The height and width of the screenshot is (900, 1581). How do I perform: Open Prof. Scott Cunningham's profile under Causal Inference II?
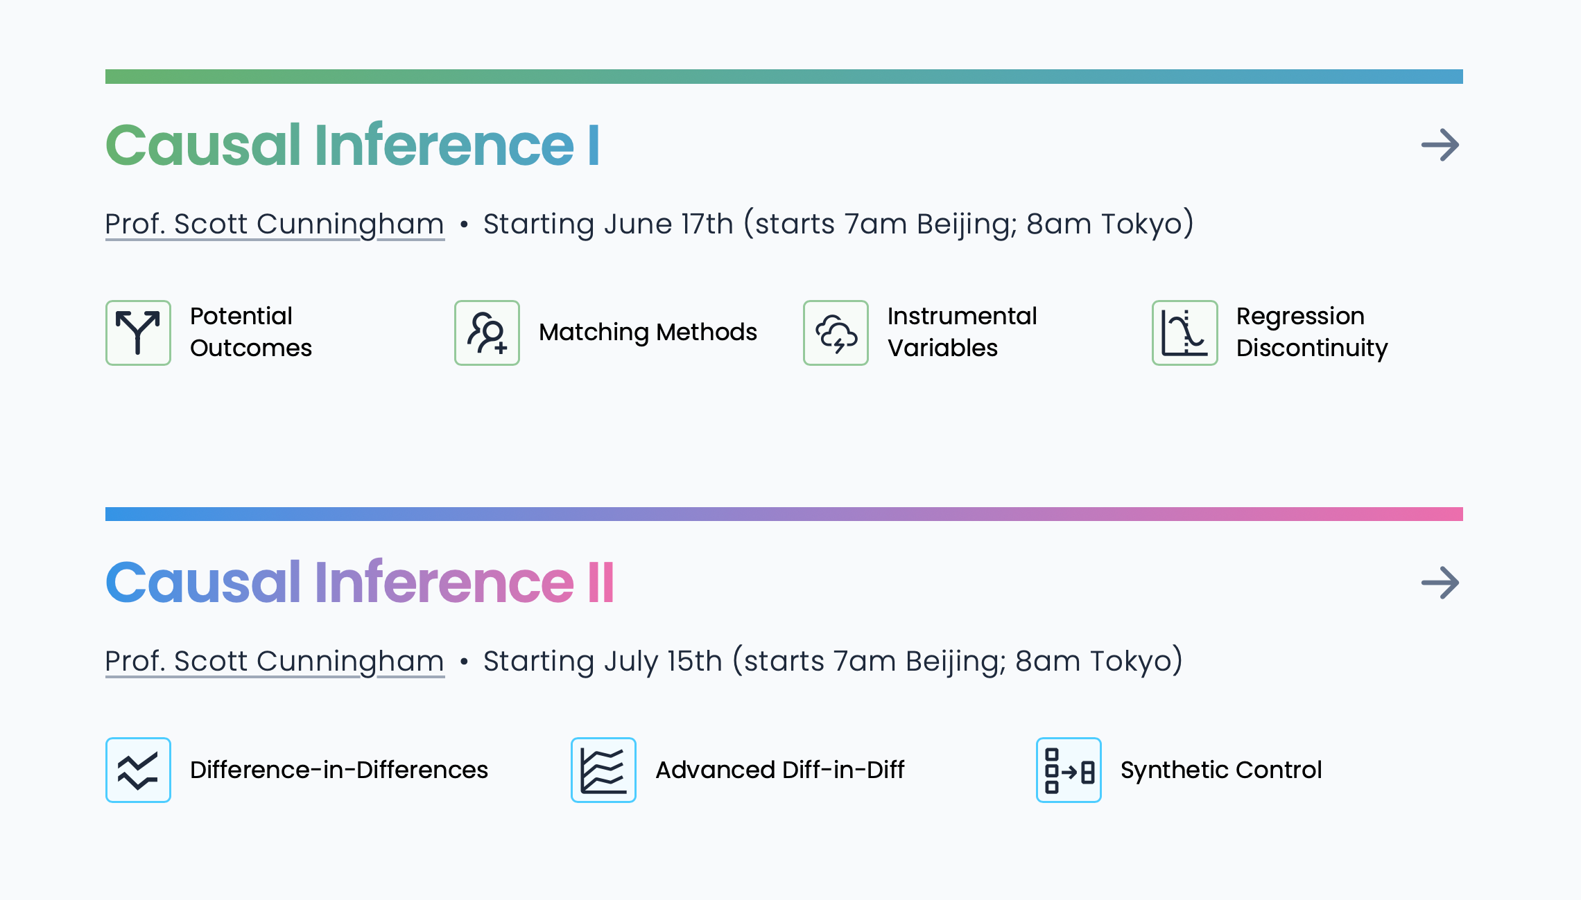point(275,661)
